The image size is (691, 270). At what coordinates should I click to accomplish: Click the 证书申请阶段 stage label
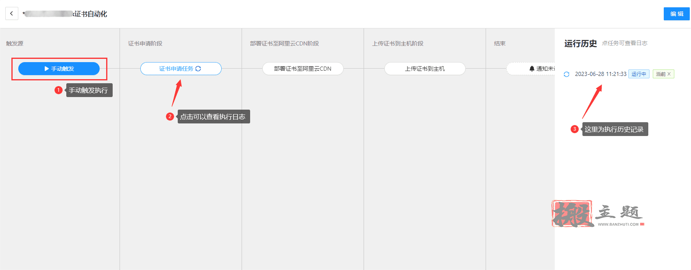(145, 43)
